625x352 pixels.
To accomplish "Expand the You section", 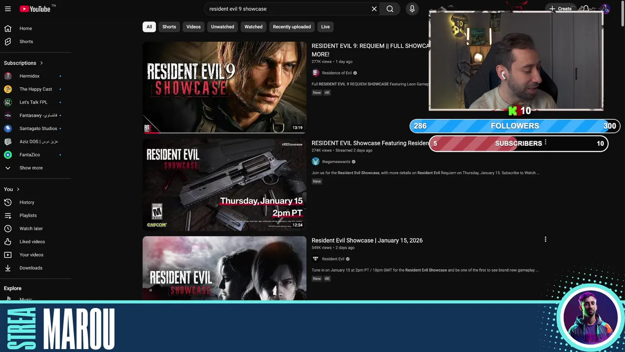I will [x=12, y=189].
